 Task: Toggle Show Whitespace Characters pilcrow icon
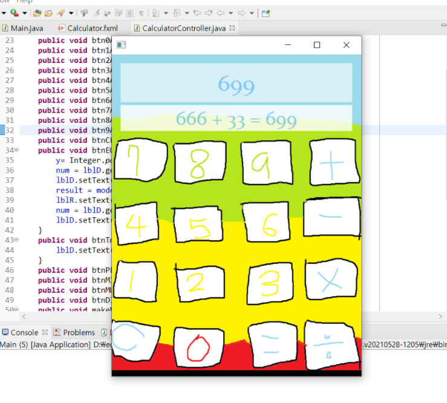coord(141,13)
